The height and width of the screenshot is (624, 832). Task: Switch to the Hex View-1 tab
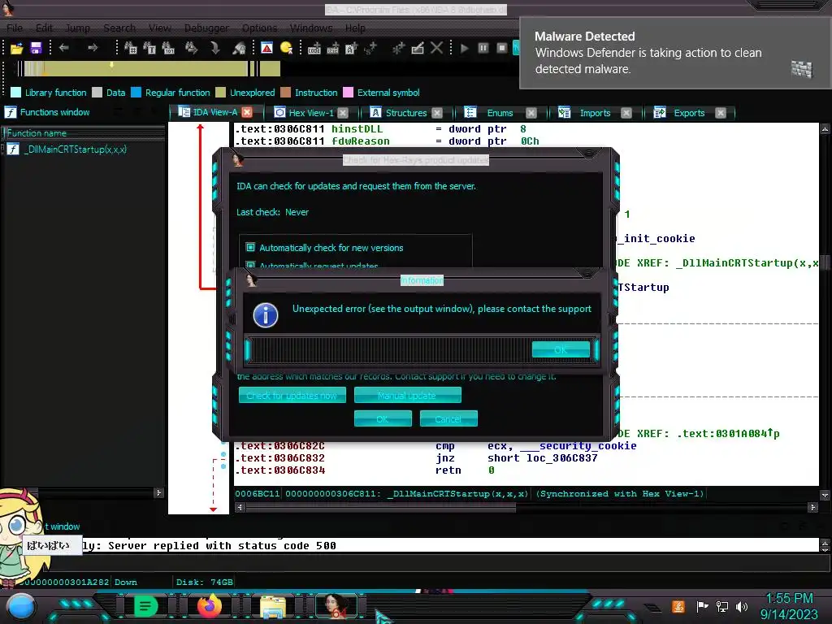[310, 112]
